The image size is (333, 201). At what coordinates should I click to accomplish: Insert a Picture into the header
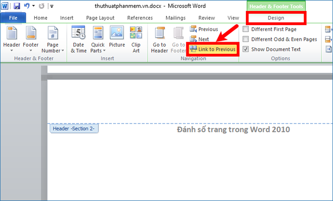pos(117,37)
